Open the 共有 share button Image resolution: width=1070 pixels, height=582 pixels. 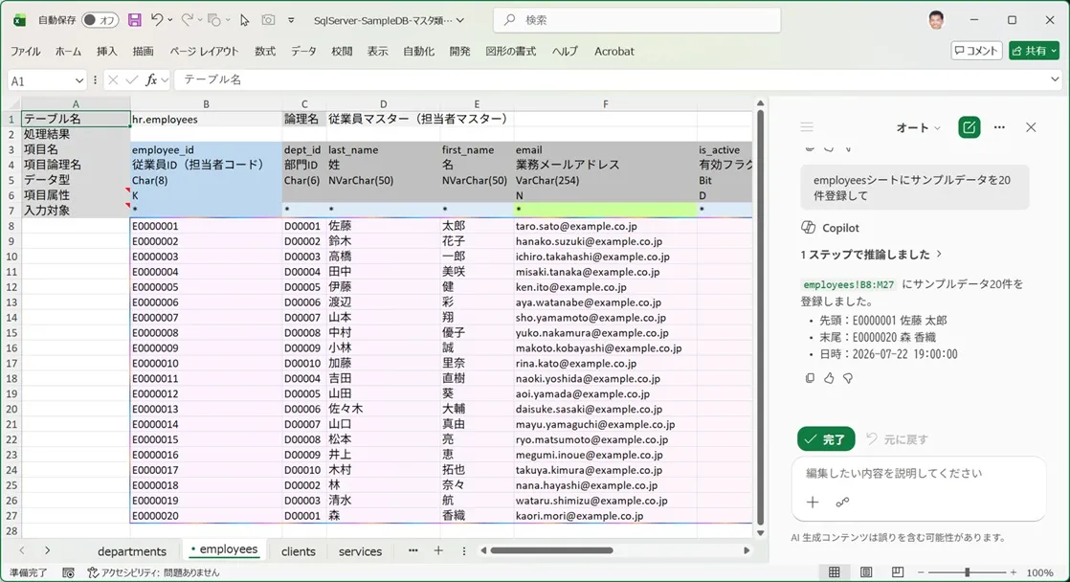pos(1034,51)
